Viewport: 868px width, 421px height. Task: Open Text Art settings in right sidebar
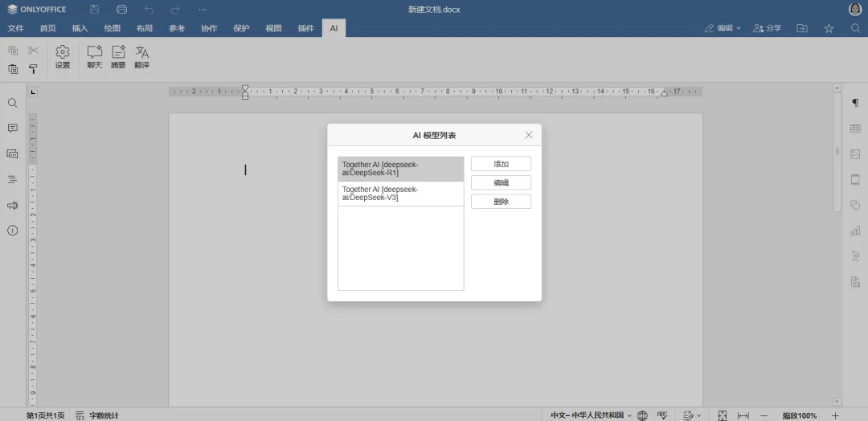[855, 256]
